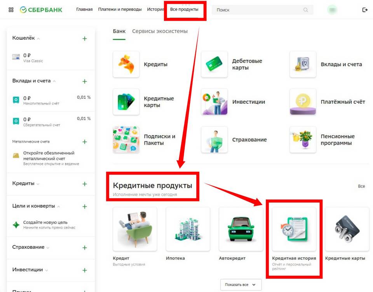
Task: Open the Кредитная история thumbnail
Action: (294, 229)
